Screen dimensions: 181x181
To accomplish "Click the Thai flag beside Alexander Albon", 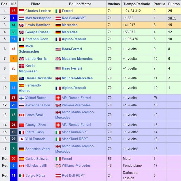I will pyautogui.click(x=22, y=105).
